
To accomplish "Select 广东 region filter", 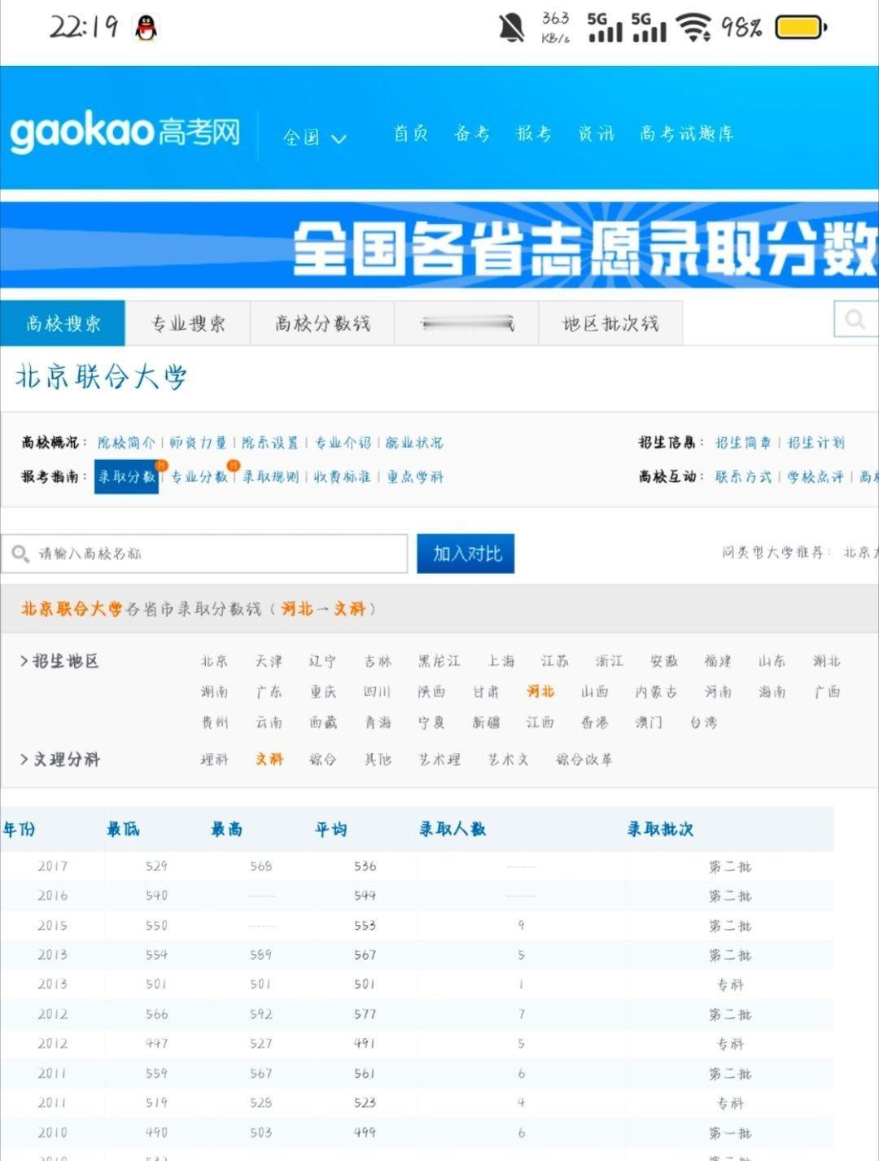I will pos(269,692).
